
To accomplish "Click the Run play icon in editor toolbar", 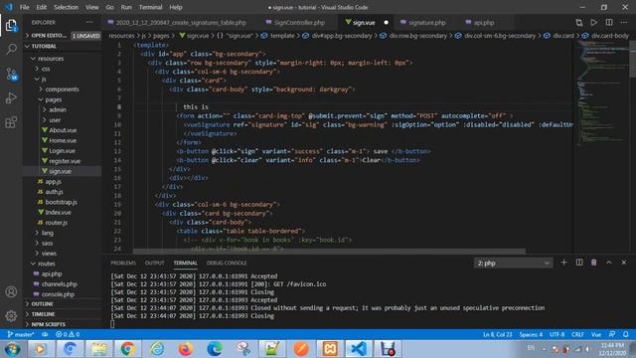I will point(594,22).
